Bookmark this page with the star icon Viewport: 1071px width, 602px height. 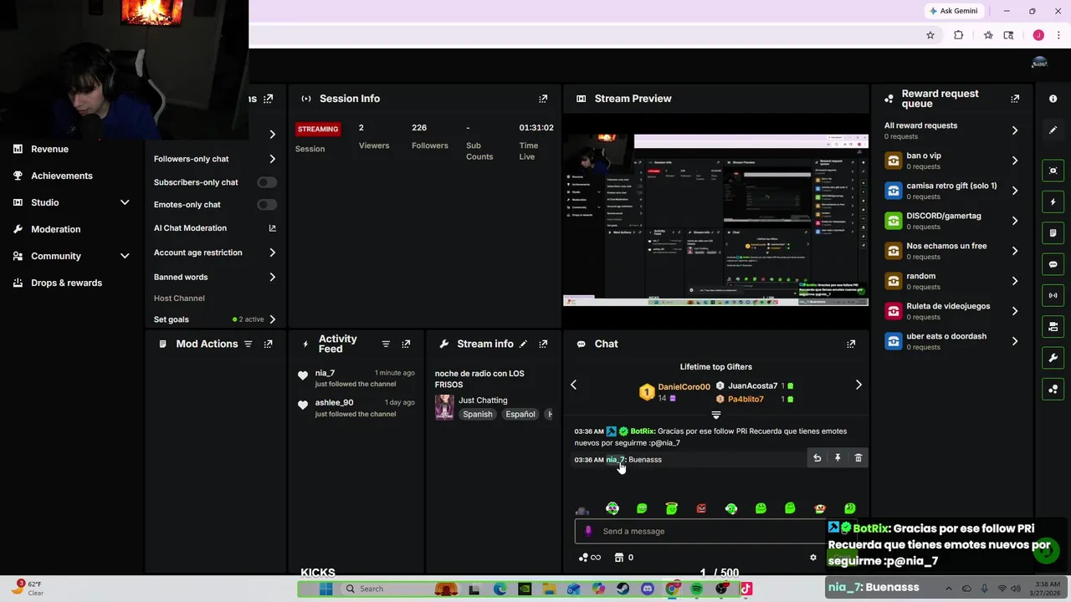[930, 35]
